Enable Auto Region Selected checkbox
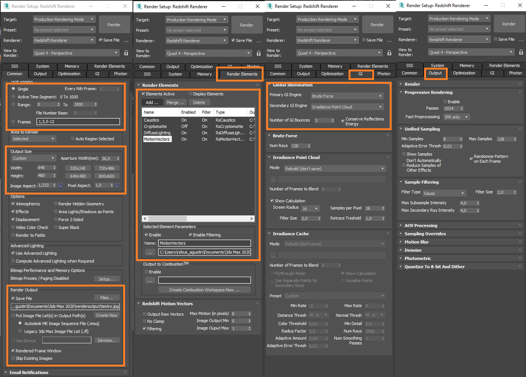 (73, 139)
